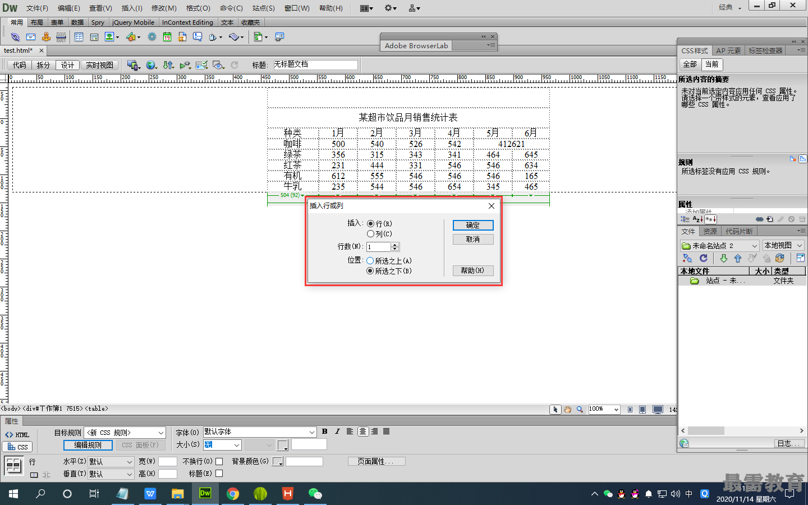This screenshot has height=505, width=808.
Task: Open the 未命名站点 2 site dropdown
Action: pyautogui.click(x=720, y=245)
